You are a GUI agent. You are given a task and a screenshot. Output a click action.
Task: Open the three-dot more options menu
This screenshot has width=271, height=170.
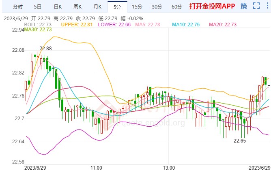(267, 6)
